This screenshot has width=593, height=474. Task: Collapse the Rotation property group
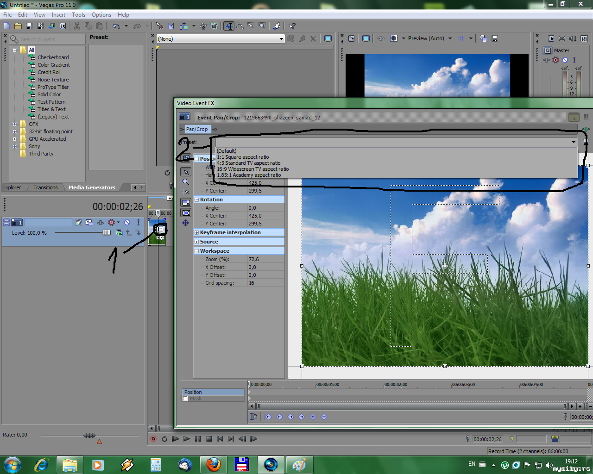coord(196,200)
